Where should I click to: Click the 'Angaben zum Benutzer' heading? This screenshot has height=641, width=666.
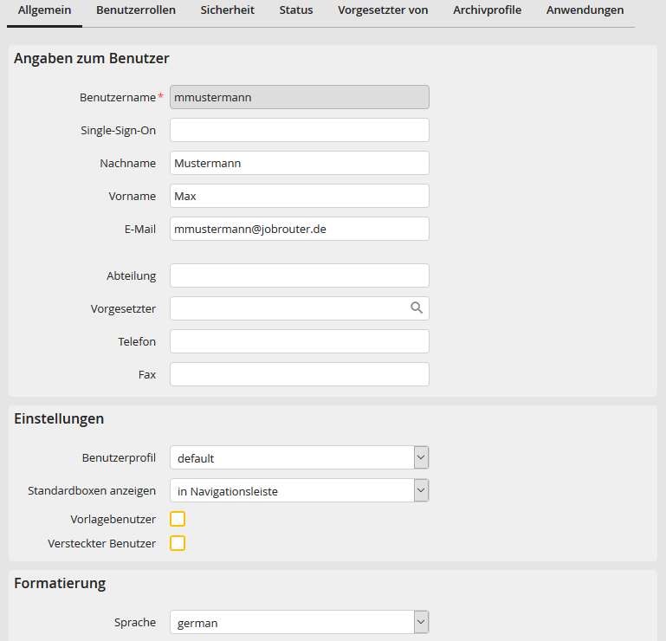(x=91, y=58)
